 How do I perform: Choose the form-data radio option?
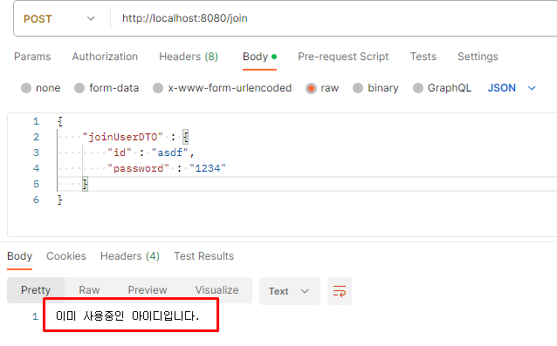pyautogui.click(x=79, y=88)
